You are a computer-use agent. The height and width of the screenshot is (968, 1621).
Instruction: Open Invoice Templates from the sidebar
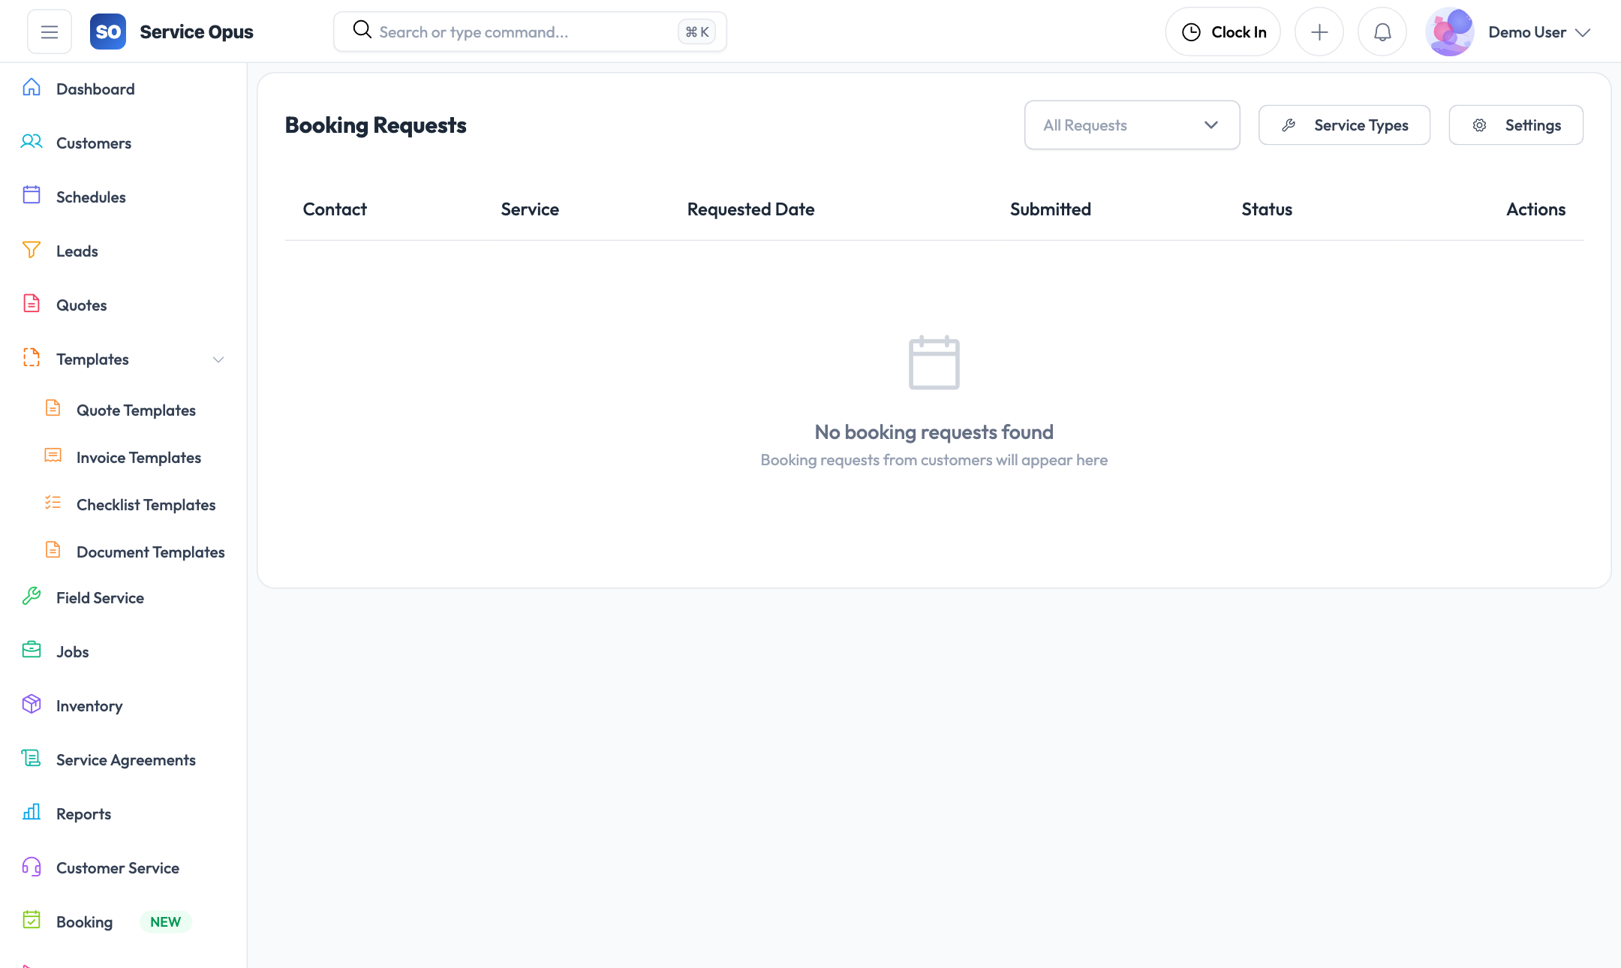click(x=138, y=457)
